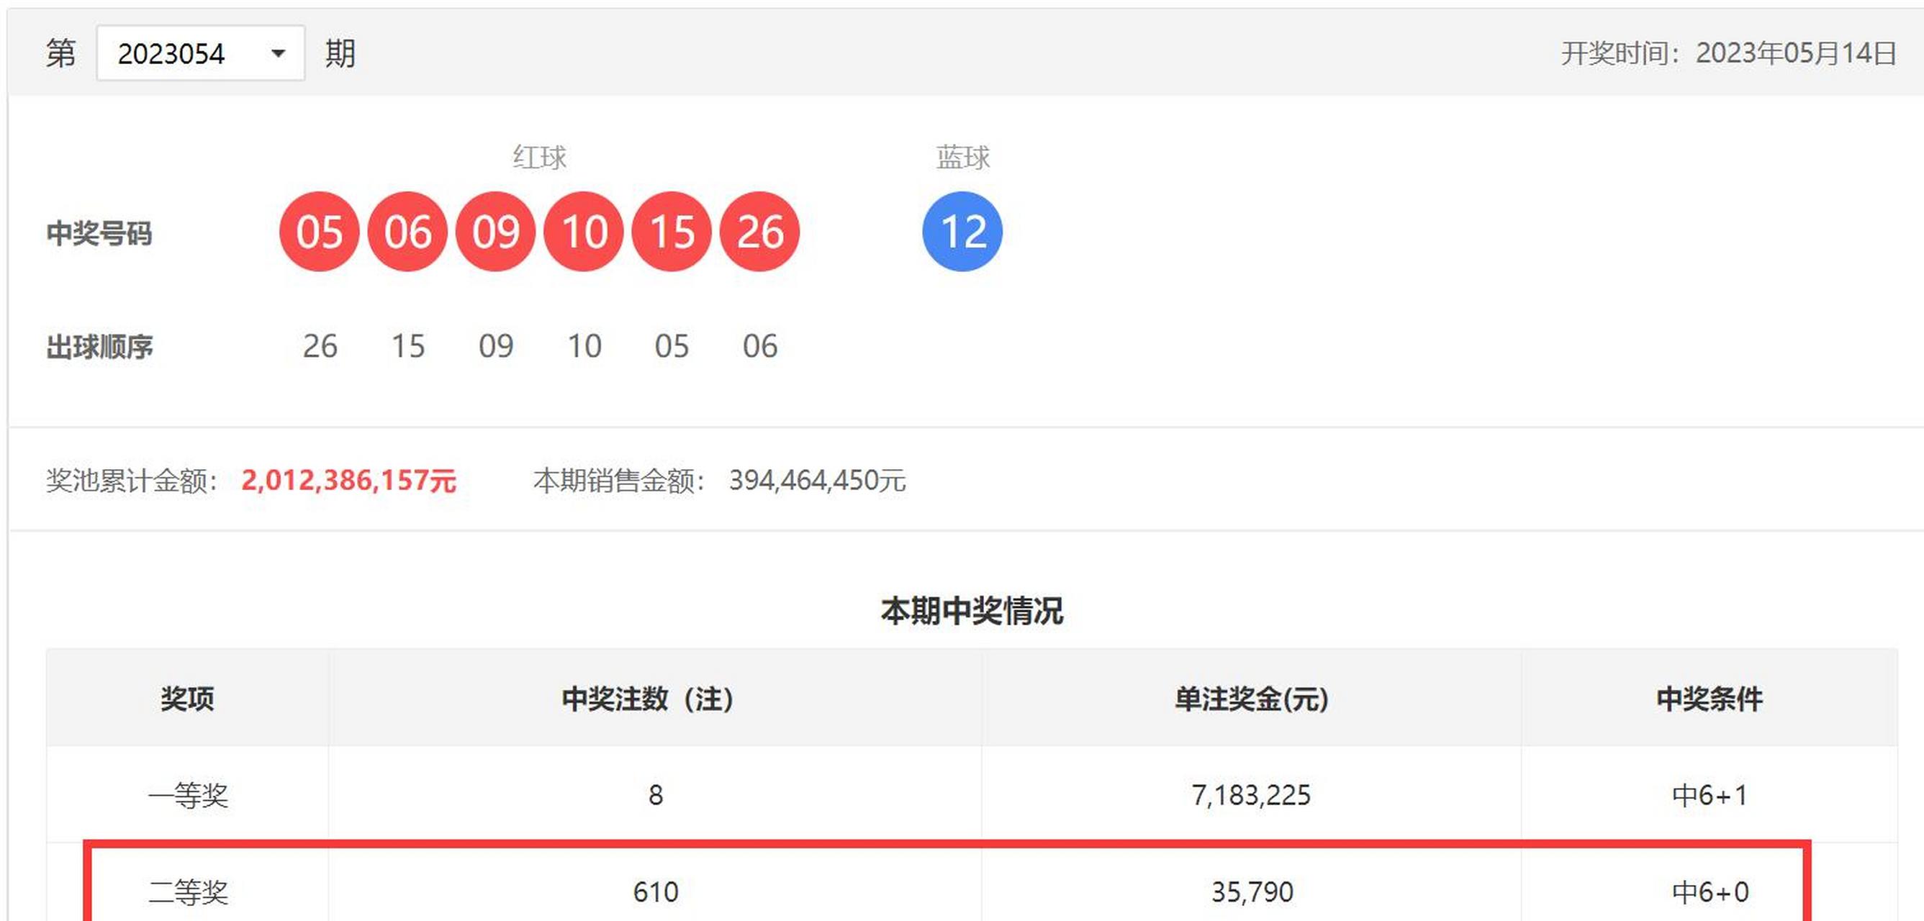
Task: Click the 单注奖金(元) column header
Action: (1251, 699)
